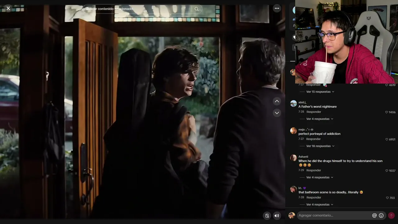Click comment text "A Father's worst nightmare"

tap(317, 107)
